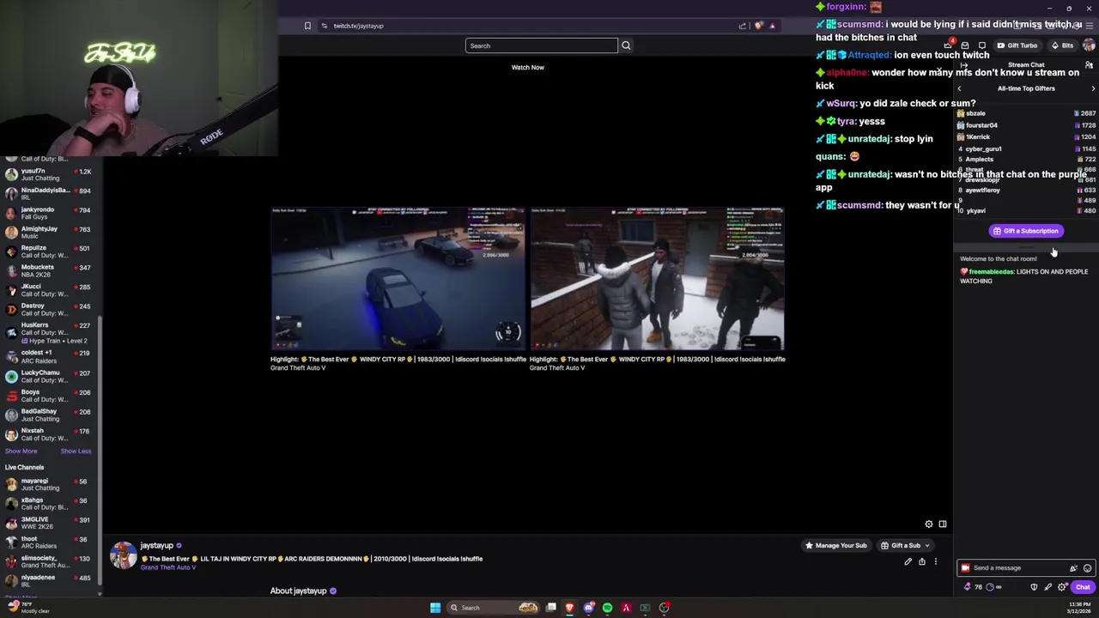Viewport: 1099px width, 618px height.
Task: Click the browser share page icon
Action: click(x=742, y=26)
